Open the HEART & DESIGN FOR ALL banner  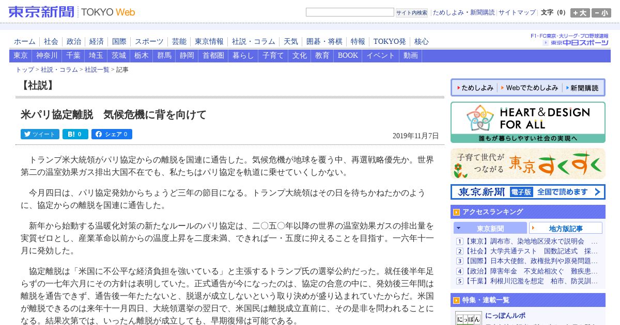pyautogui.click(x=528, y=122)
